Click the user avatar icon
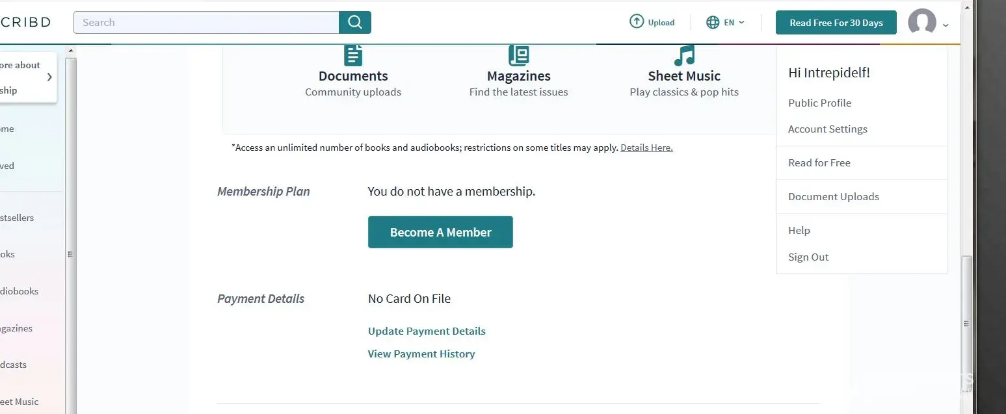The width and height of the screenshot is (1006, 414). [922, 22]
